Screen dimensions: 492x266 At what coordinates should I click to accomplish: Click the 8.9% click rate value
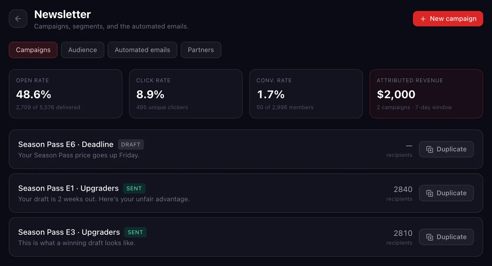click(x=150, y=94)
